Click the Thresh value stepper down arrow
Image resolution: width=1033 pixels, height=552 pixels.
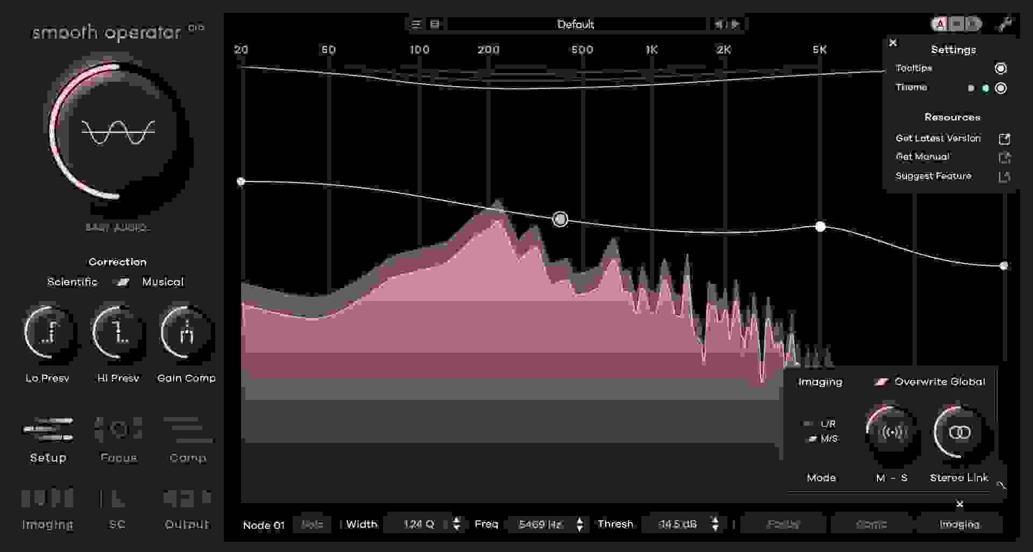point(716,528)
